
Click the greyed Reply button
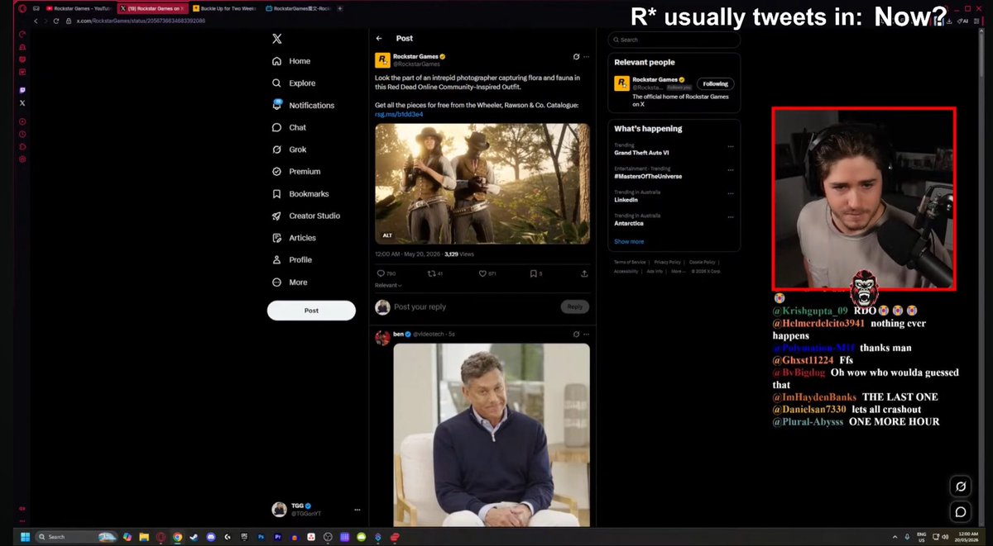click(x=575, y=306)
